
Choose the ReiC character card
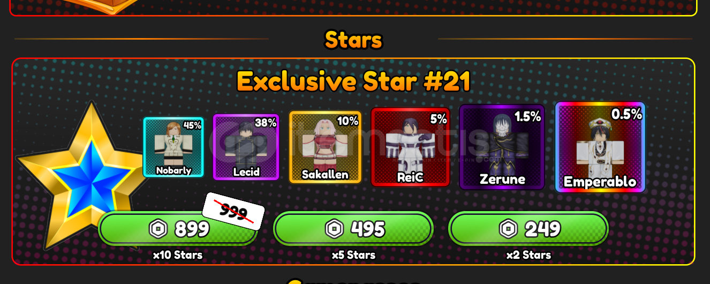(x=411, y=147)
